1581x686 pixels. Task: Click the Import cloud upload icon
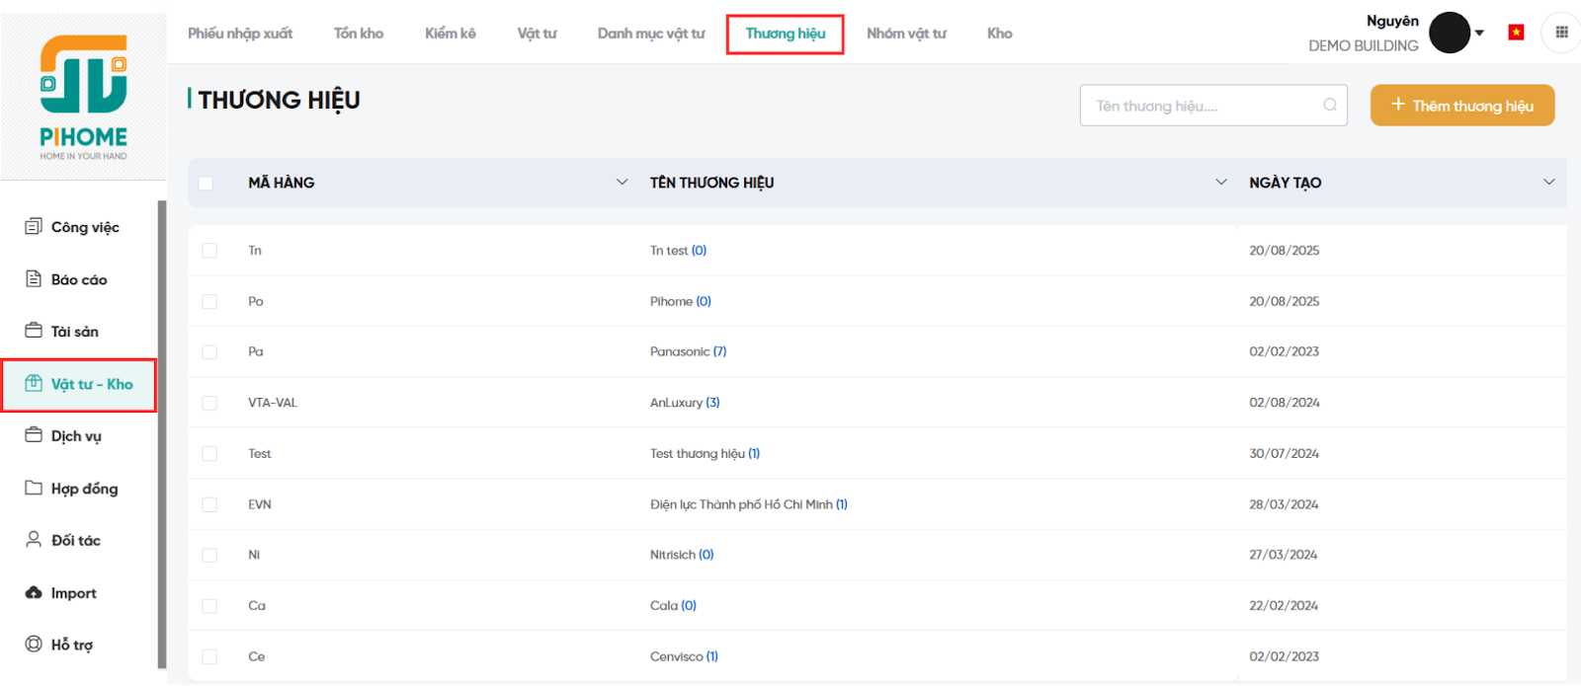(34, 592)
